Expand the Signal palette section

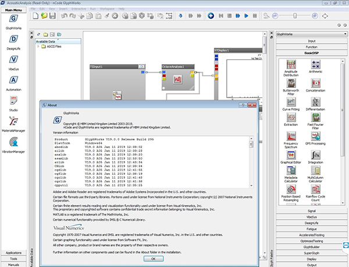pos(311,210)
